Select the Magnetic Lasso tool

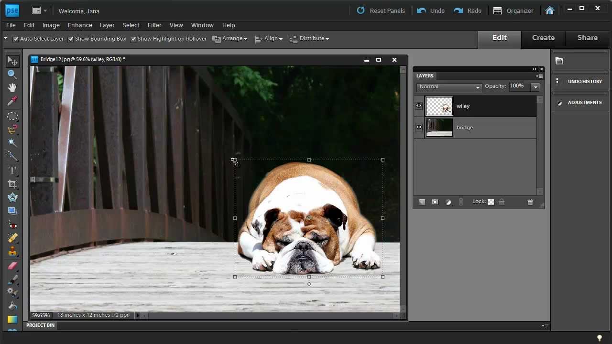click(12, 129)
